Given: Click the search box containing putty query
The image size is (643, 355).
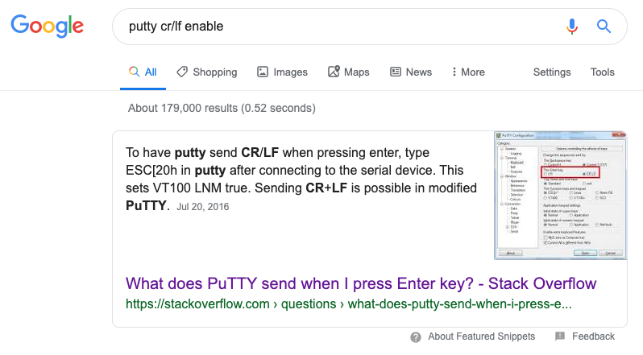Looking at the screenshot, I should click(x=338, y=27).
